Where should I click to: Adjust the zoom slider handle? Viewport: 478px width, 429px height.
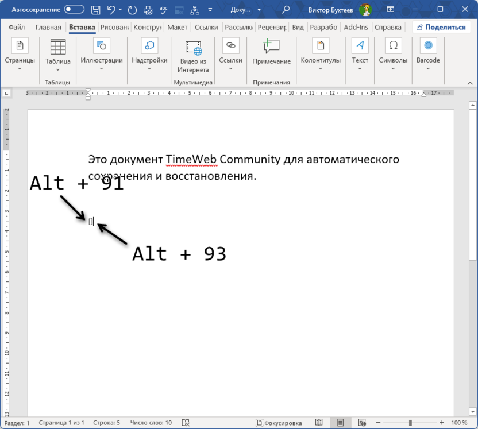(x=410, y=423)
